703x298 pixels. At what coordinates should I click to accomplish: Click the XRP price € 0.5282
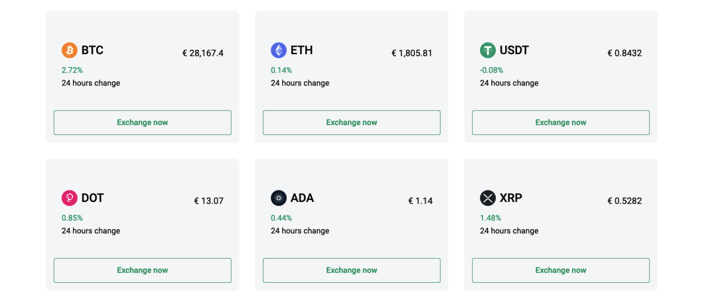point(624,201)
